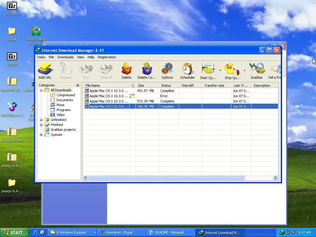Click the Stop All toolbar icon
This screenshot has width=316, height=237.
point(106,71)
